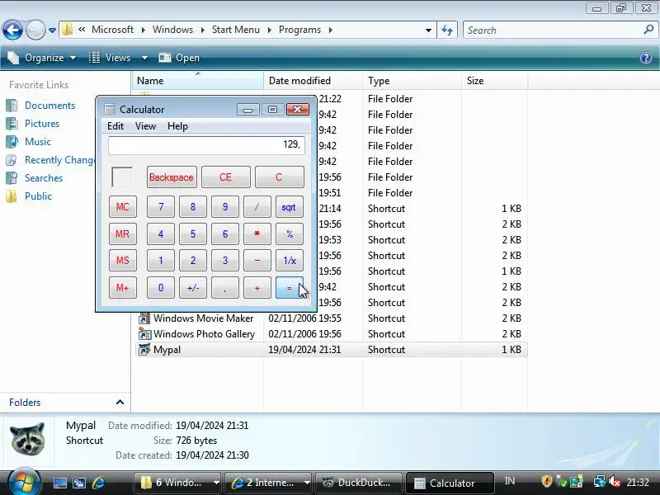Click Show Desktop quick launch icon
Image resolution: width=660 pixels, height=495 pixels.
click(59, 483)
